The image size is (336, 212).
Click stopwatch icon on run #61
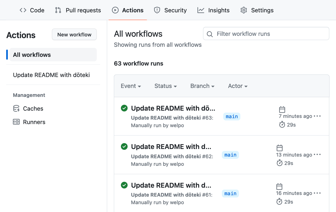click(279, 202)
